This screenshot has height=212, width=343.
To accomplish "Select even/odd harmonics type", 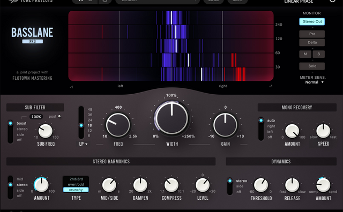I will pos(76,184).
